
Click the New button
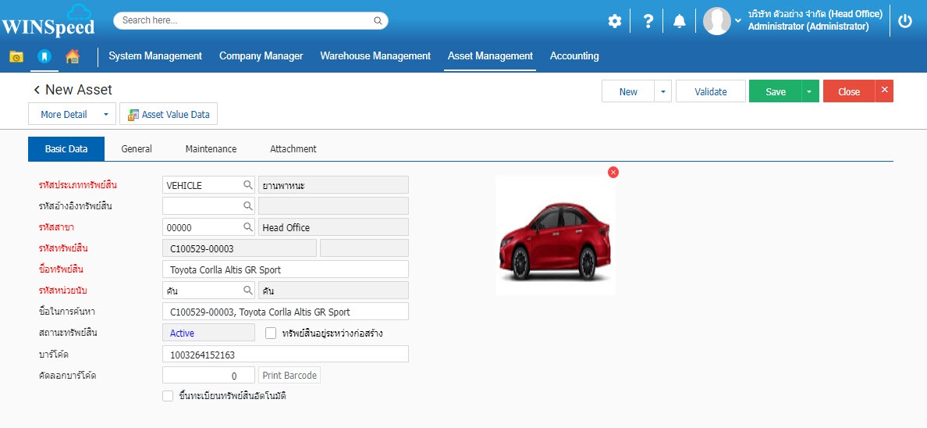point(628,91)
